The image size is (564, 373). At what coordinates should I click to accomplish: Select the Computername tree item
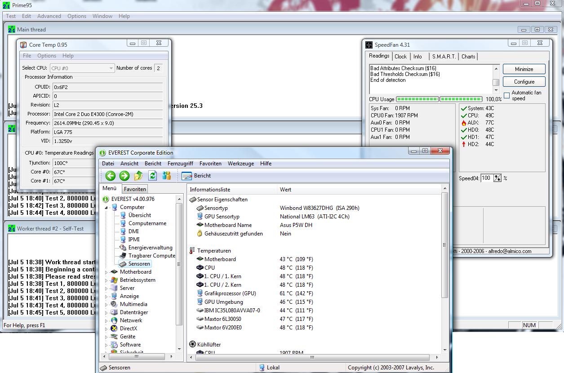coord(147,223)
